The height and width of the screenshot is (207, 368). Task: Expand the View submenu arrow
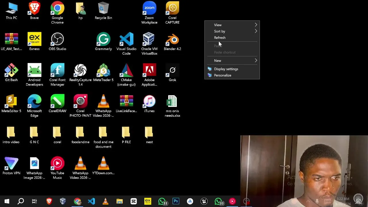(256, 25)
